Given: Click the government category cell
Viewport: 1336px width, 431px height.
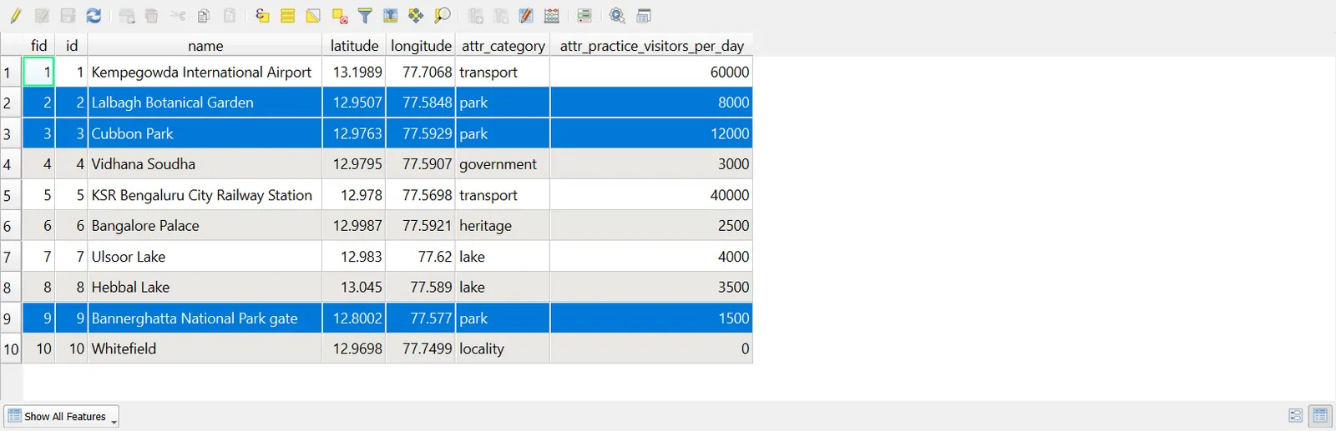Looking at the screenshot, I should (x=503, y=164).
